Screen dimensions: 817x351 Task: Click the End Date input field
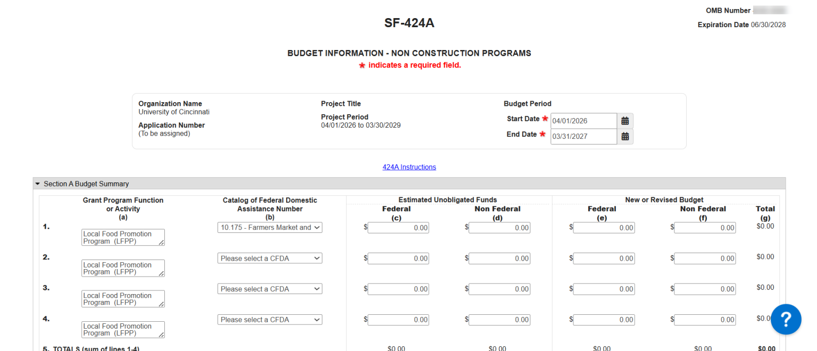583,137
